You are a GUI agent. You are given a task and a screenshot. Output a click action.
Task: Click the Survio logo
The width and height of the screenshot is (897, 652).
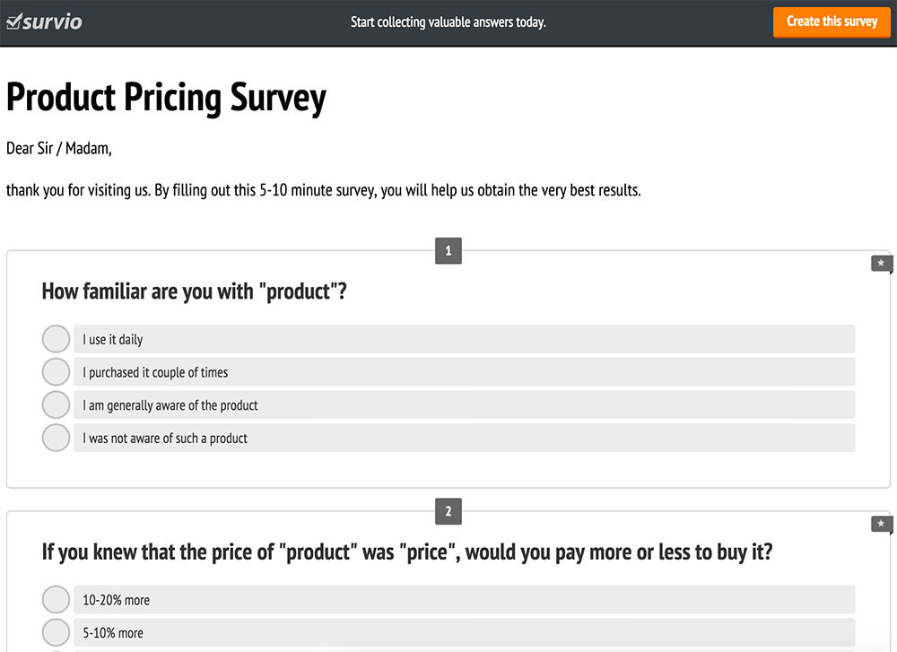tap(44, 22)
